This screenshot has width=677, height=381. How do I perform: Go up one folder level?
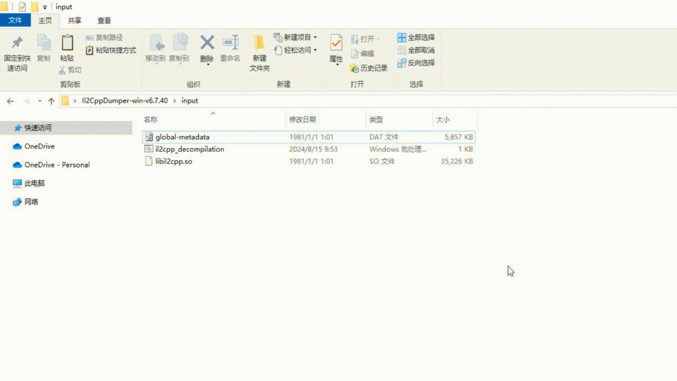pyautogui.click(x=51, y=101)
